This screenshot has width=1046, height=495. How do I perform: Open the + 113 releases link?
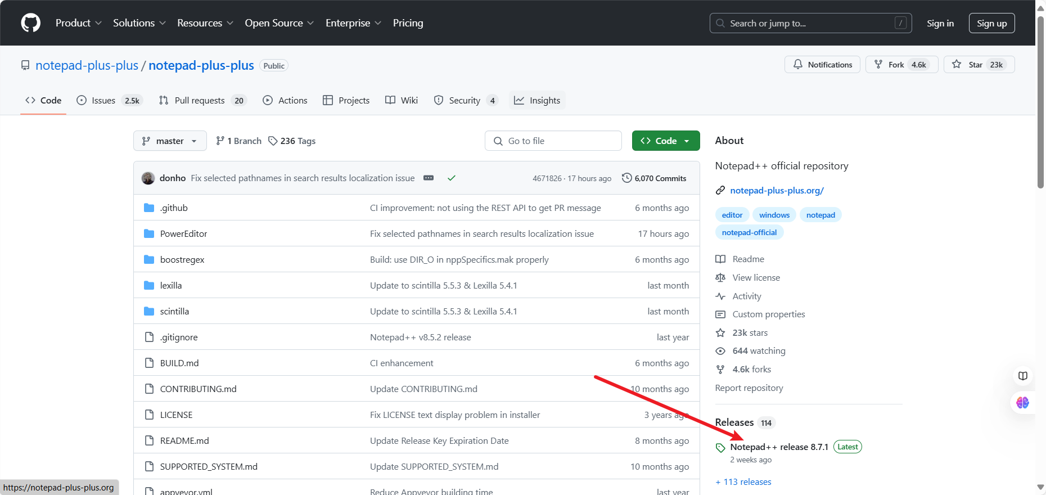(743, 482)
